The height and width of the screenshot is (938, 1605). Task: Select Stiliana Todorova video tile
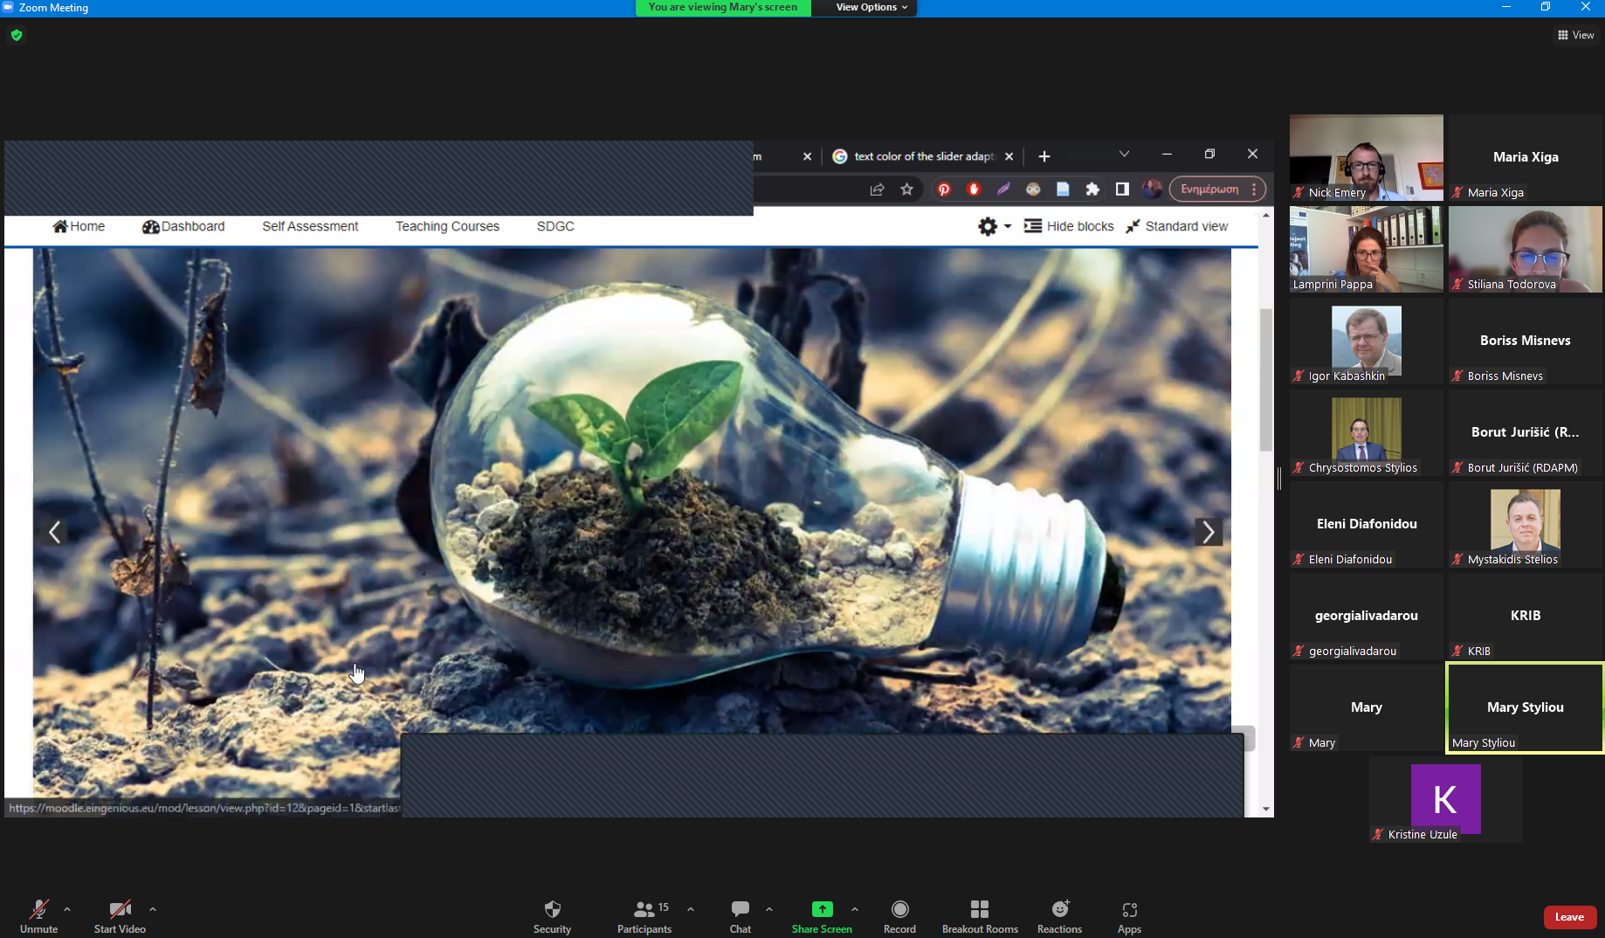tap(1525, 249)
